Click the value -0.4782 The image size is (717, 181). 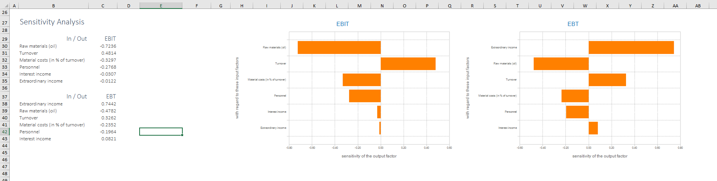click(108, 111)
